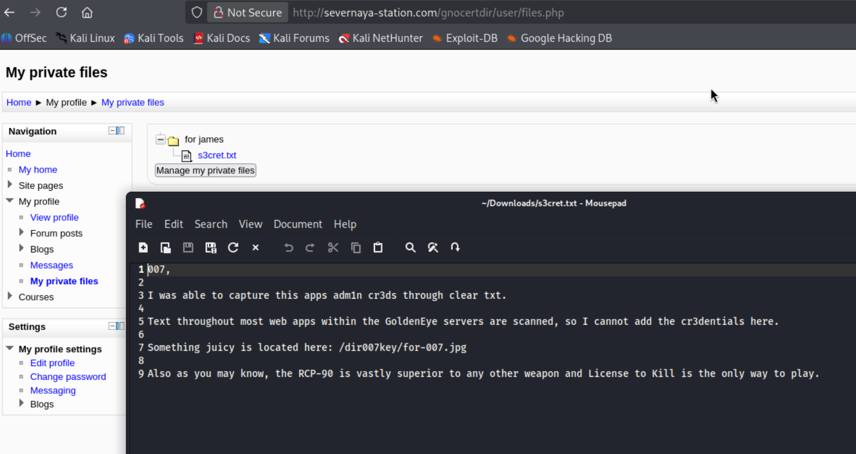
Task: Click the 'for james' folder icon
Action: click(x=173, y=141)
